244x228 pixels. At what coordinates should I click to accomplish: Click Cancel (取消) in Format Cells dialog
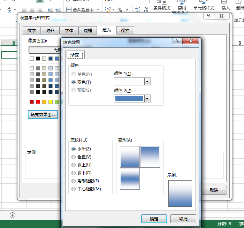(214, 190)
